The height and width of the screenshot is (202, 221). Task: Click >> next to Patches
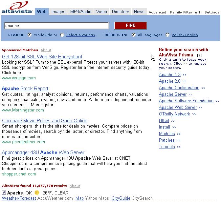(x=179, y=140)
